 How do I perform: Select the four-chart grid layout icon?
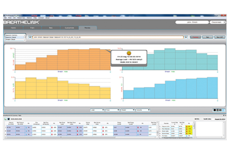(x=223, y=110)
